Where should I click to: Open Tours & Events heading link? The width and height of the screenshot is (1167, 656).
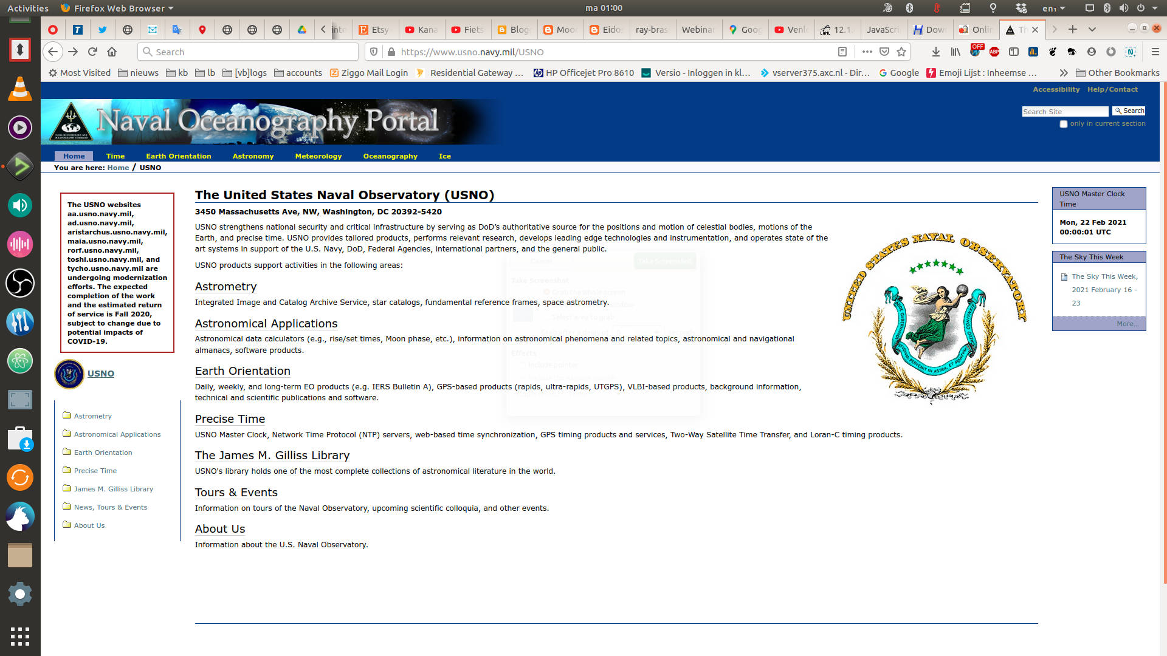click(x=236, y=493)
